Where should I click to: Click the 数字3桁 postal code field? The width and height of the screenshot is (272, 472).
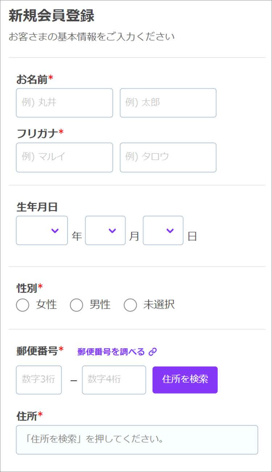pos(39,380)
